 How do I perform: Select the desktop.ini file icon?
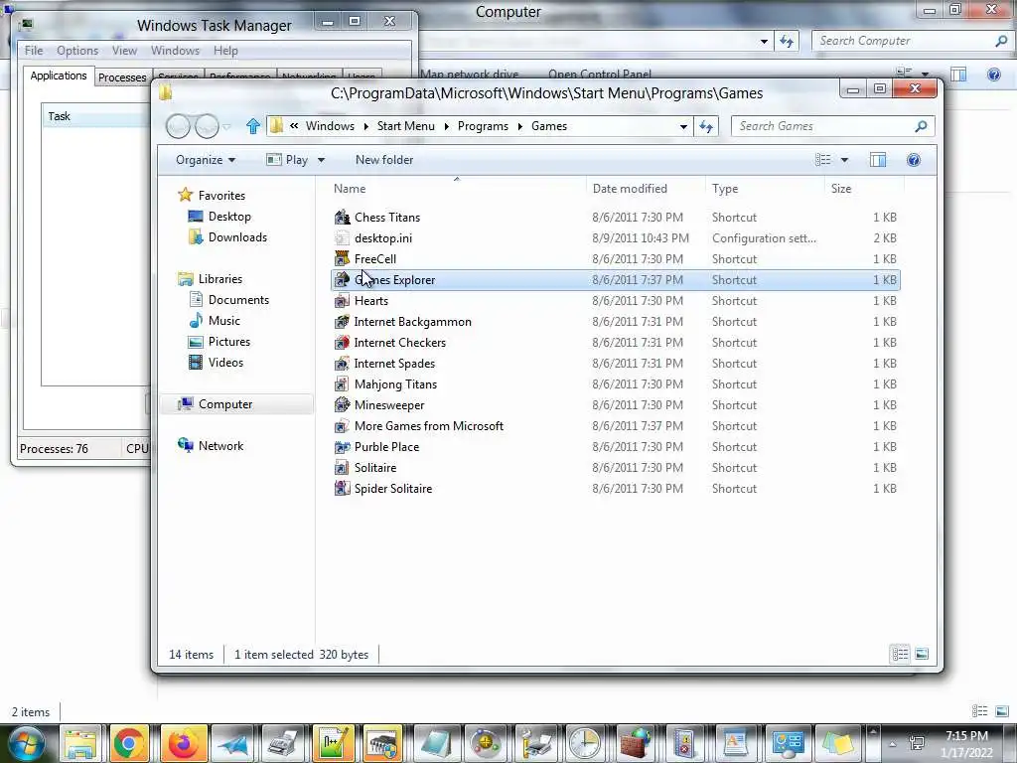(x=342, y=238)
